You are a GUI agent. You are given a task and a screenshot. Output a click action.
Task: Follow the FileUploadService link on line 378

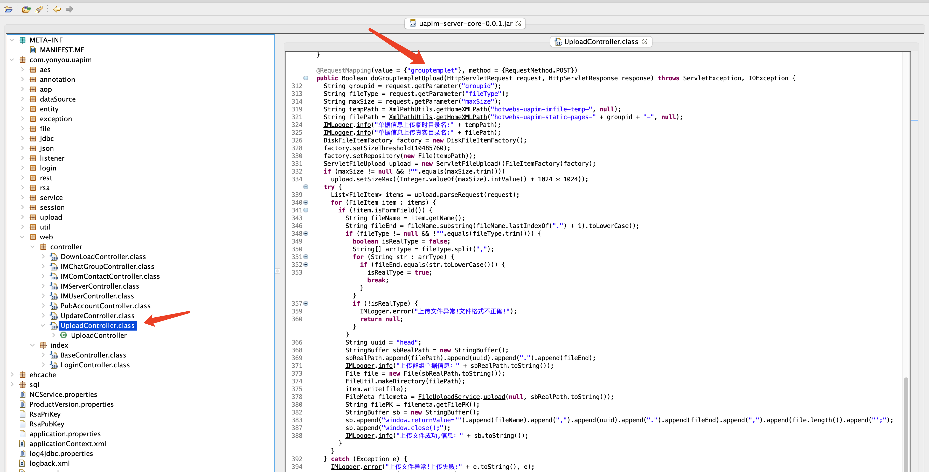pos(449,397)
